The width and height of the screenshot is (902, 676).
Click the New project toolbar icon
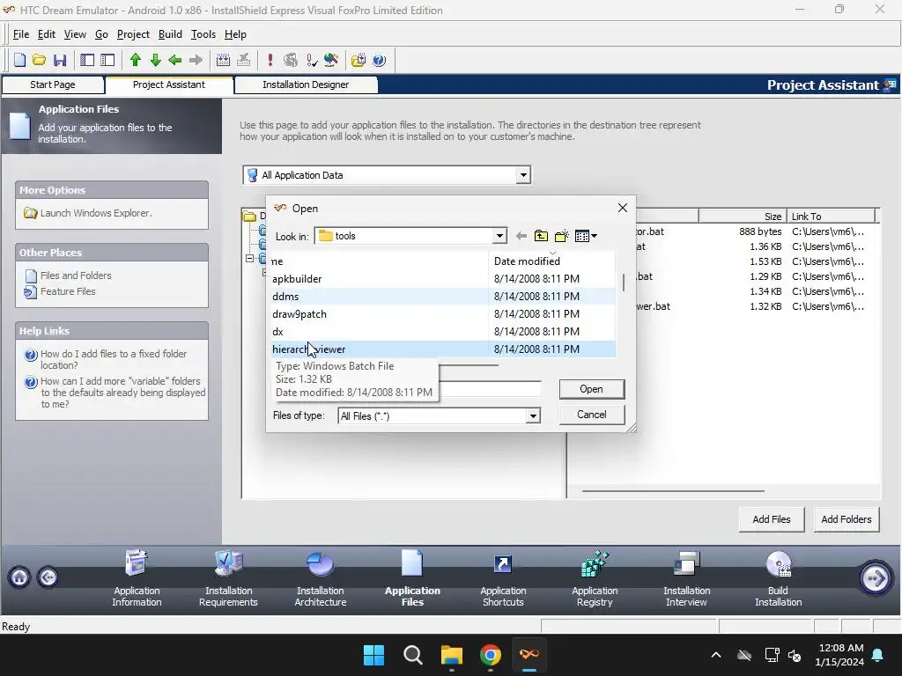point(19,60)
